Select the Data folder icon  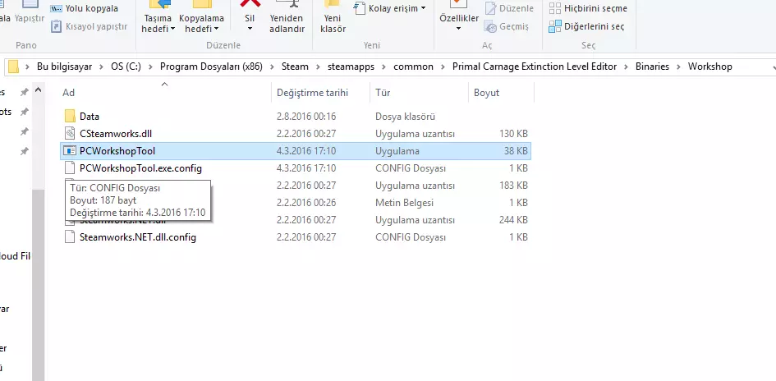pos(70,117)
